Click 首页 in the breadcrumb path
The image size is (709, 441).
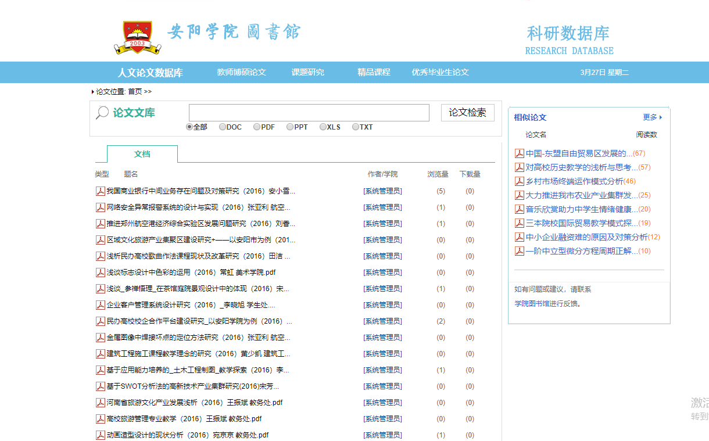135,92
